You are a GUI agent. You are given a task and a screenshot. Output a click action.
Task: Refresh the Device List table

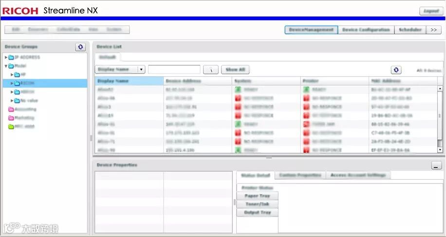point(396,70)
